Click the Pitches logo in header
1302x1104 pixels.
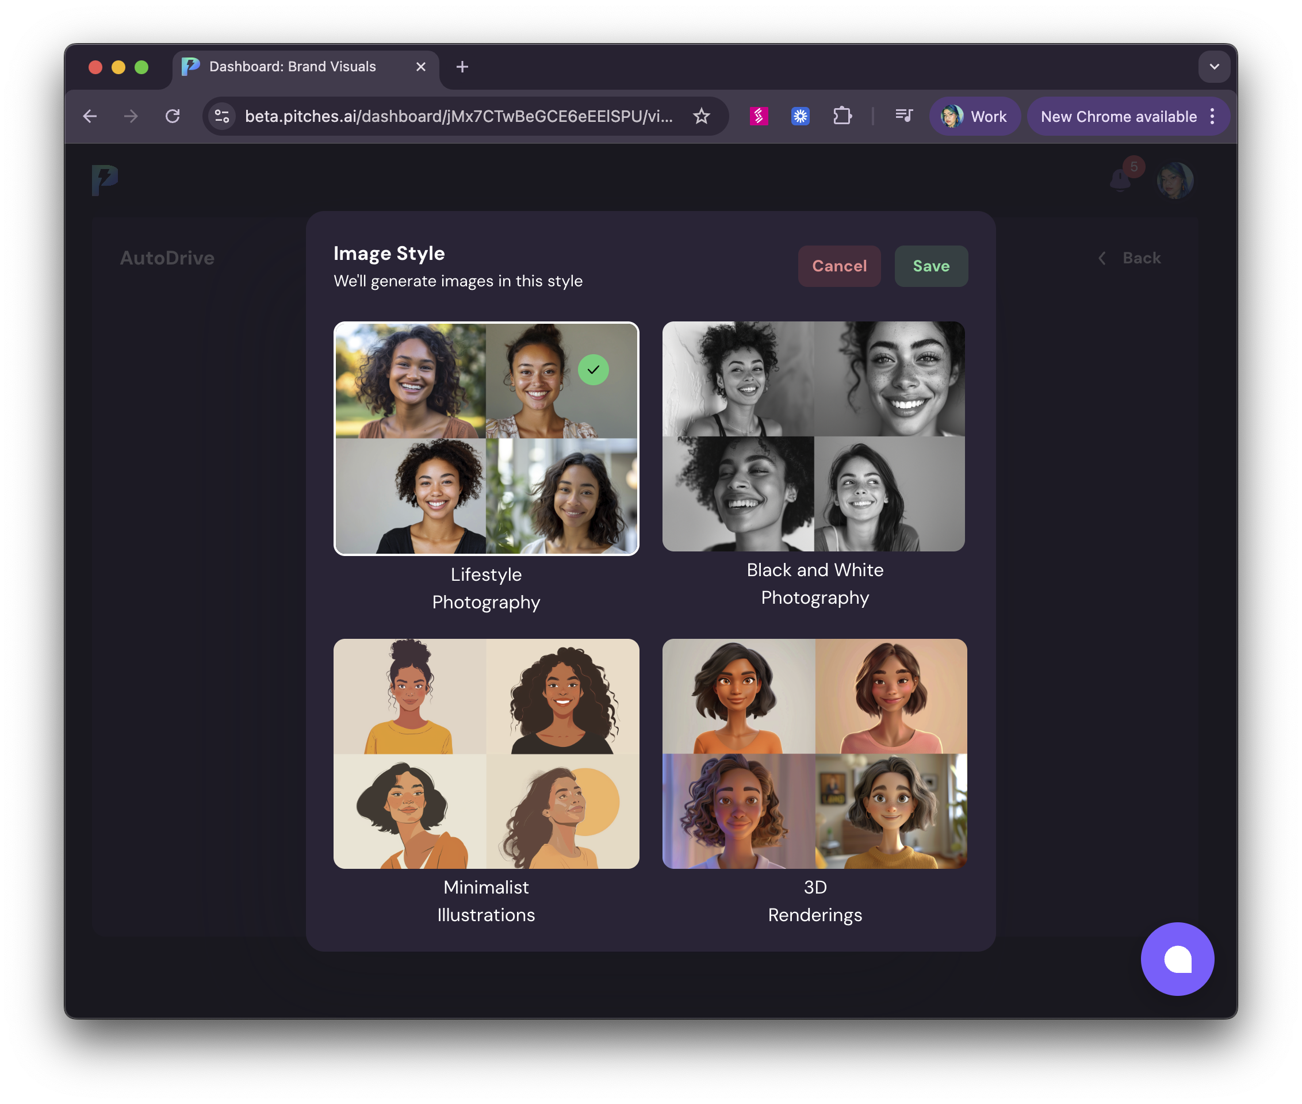coord(105,180)
